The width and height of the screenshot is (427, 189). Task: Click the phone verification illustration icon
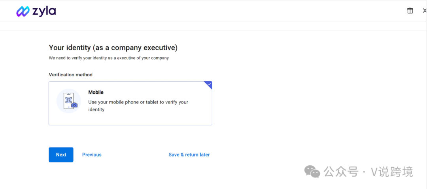coord(68,100)
